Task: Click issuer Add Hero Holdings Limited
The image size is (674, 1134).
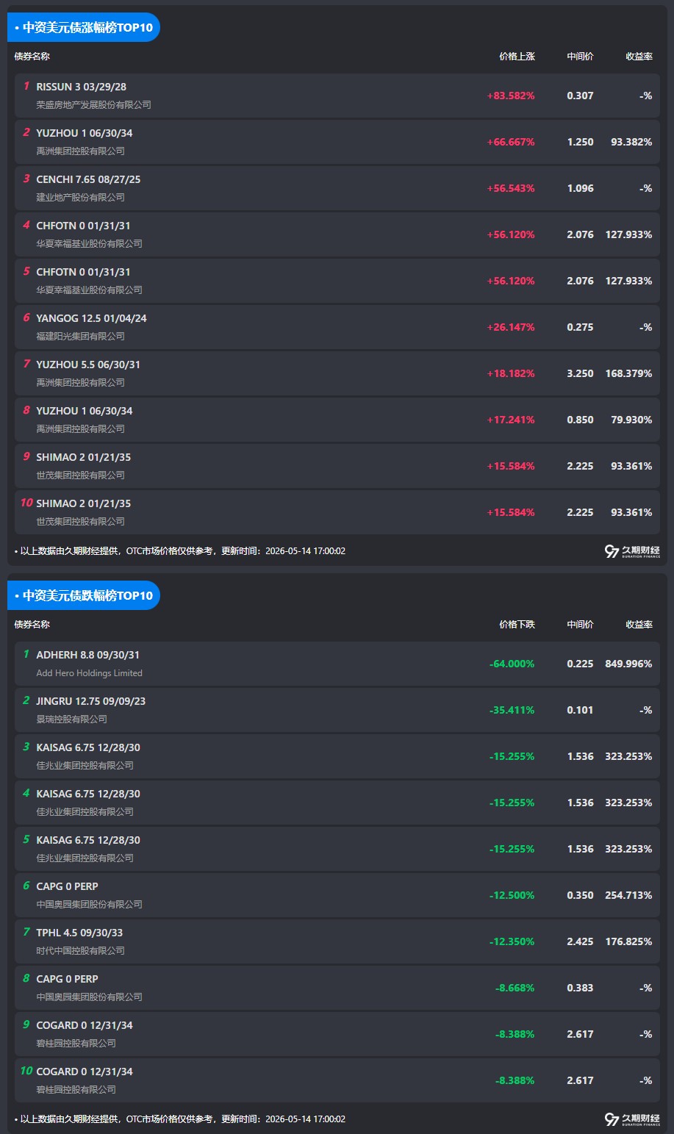Action: click(x=90, y=673)
